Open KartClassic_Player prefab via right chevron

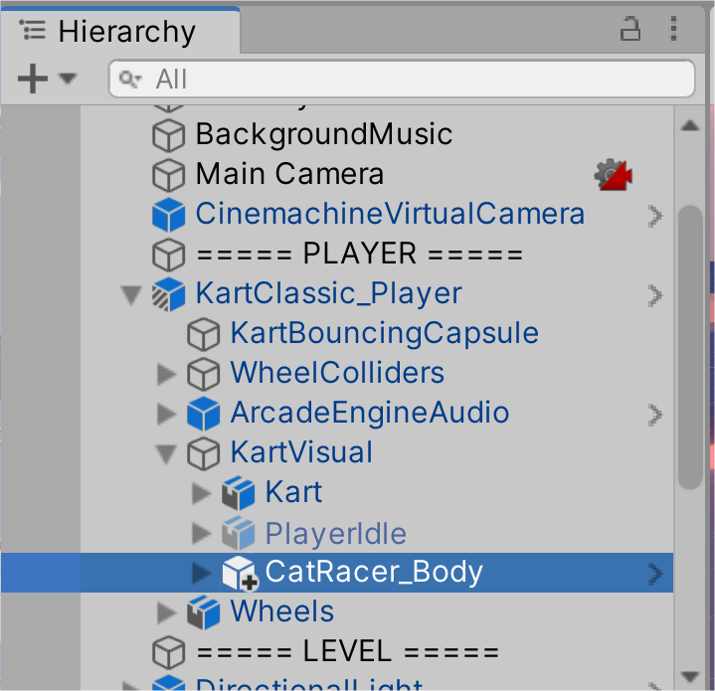pos(654,295)
